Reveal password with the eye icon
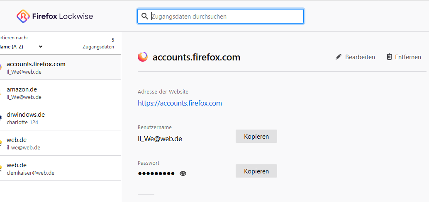Image resolution: width=429 pixels, height=202 pixels. click(x=183, y=173)
